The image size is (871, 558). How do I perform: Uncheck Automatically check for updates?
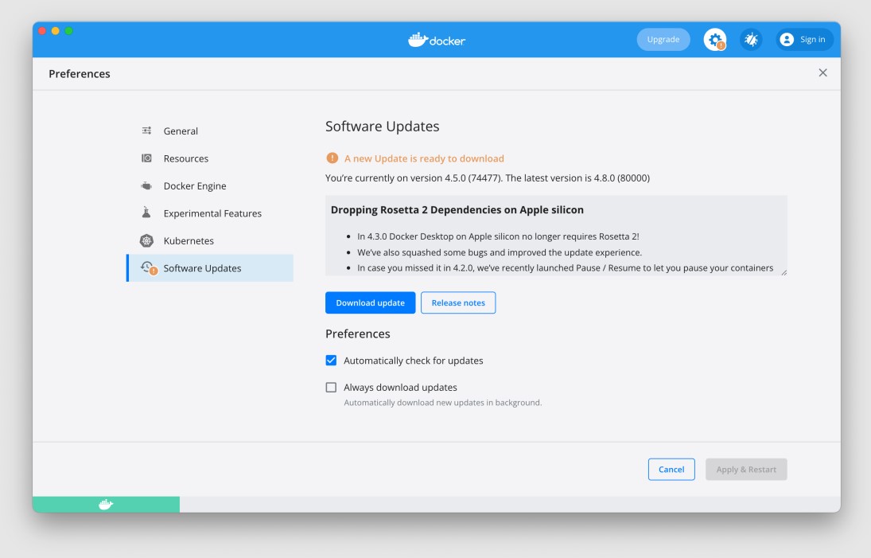pyautogui.click(x=331, y=360)
